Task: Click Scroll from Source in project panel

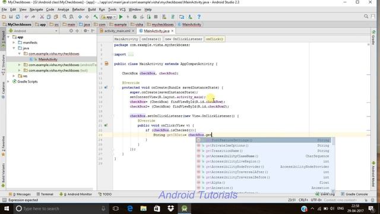Action: point(71,31)
